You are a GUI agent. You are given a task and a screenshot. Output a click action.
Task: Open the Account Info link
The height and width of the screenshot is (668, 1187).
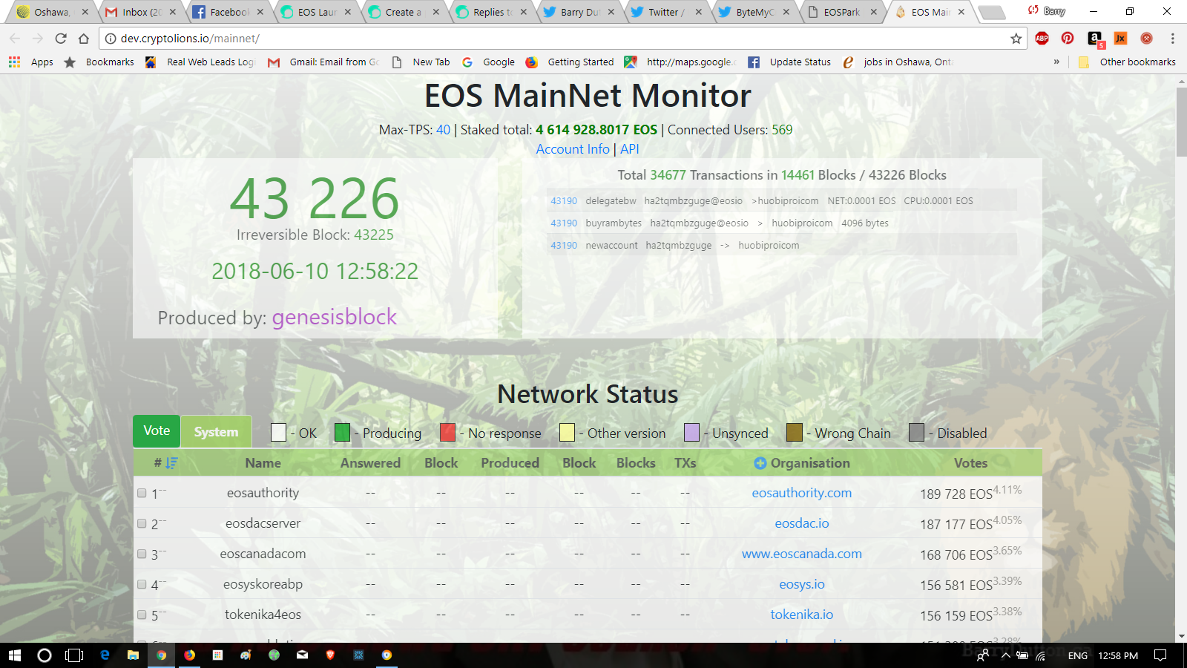(573, 149)
